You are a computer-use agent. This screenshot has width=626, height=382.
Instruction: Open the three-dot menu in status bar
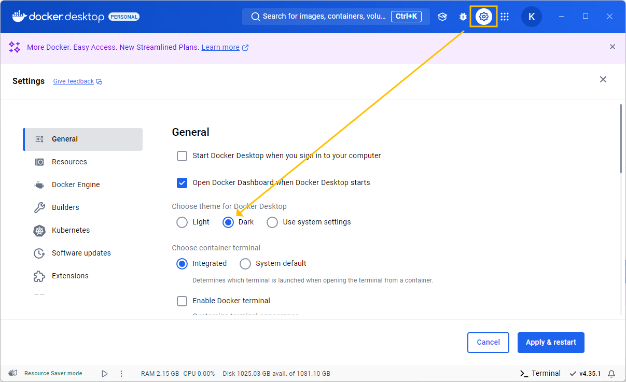click(x=121, y=373)
